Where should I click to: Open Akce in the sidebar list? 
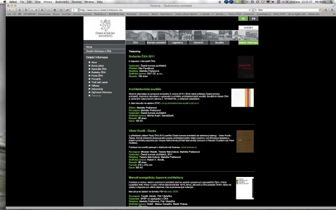94,63
